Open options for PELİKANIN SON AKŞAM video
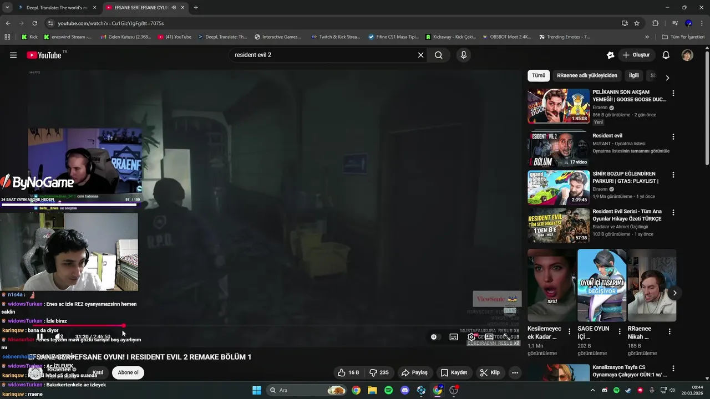Screen dimensions: 710x399 pos(673,94)
